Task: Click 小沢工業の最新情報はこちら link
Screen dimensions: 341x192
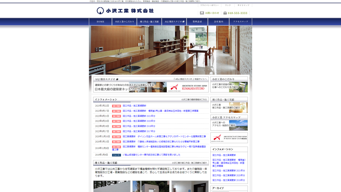Action: (x=194, y=100)
